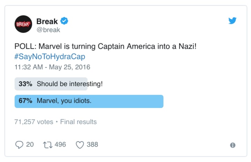This screenshot has width=251, height=162.
Task: Click the blue verified badge
Action: (64, 21)
